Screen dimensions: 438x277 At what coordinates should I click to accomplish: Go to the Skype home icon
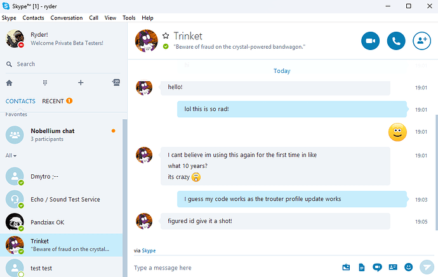tap(10, 83)
